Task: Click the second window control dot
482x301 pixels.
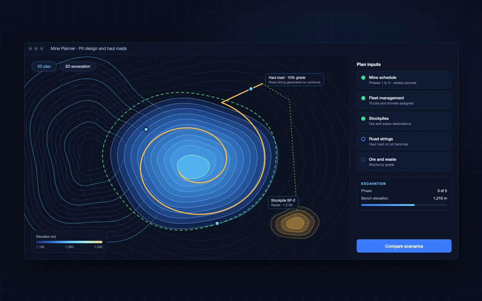Action: pos(36,48)
